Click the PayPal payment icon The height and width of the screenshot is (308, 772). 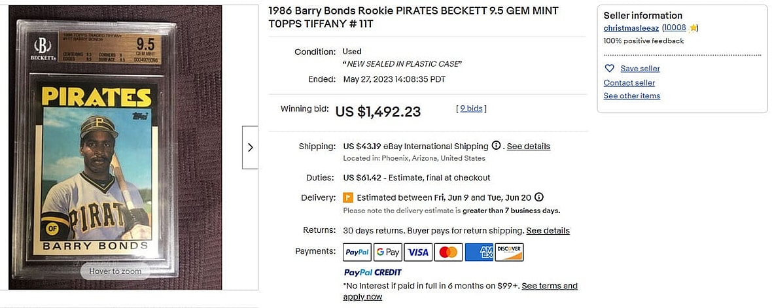(x=357, y=252)
